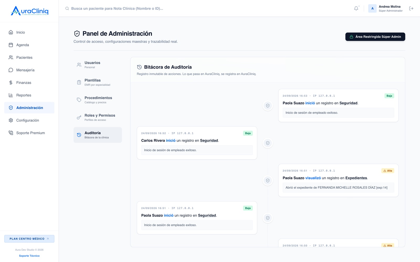Click the Roles y Permisos key icon

click(79, 117)
